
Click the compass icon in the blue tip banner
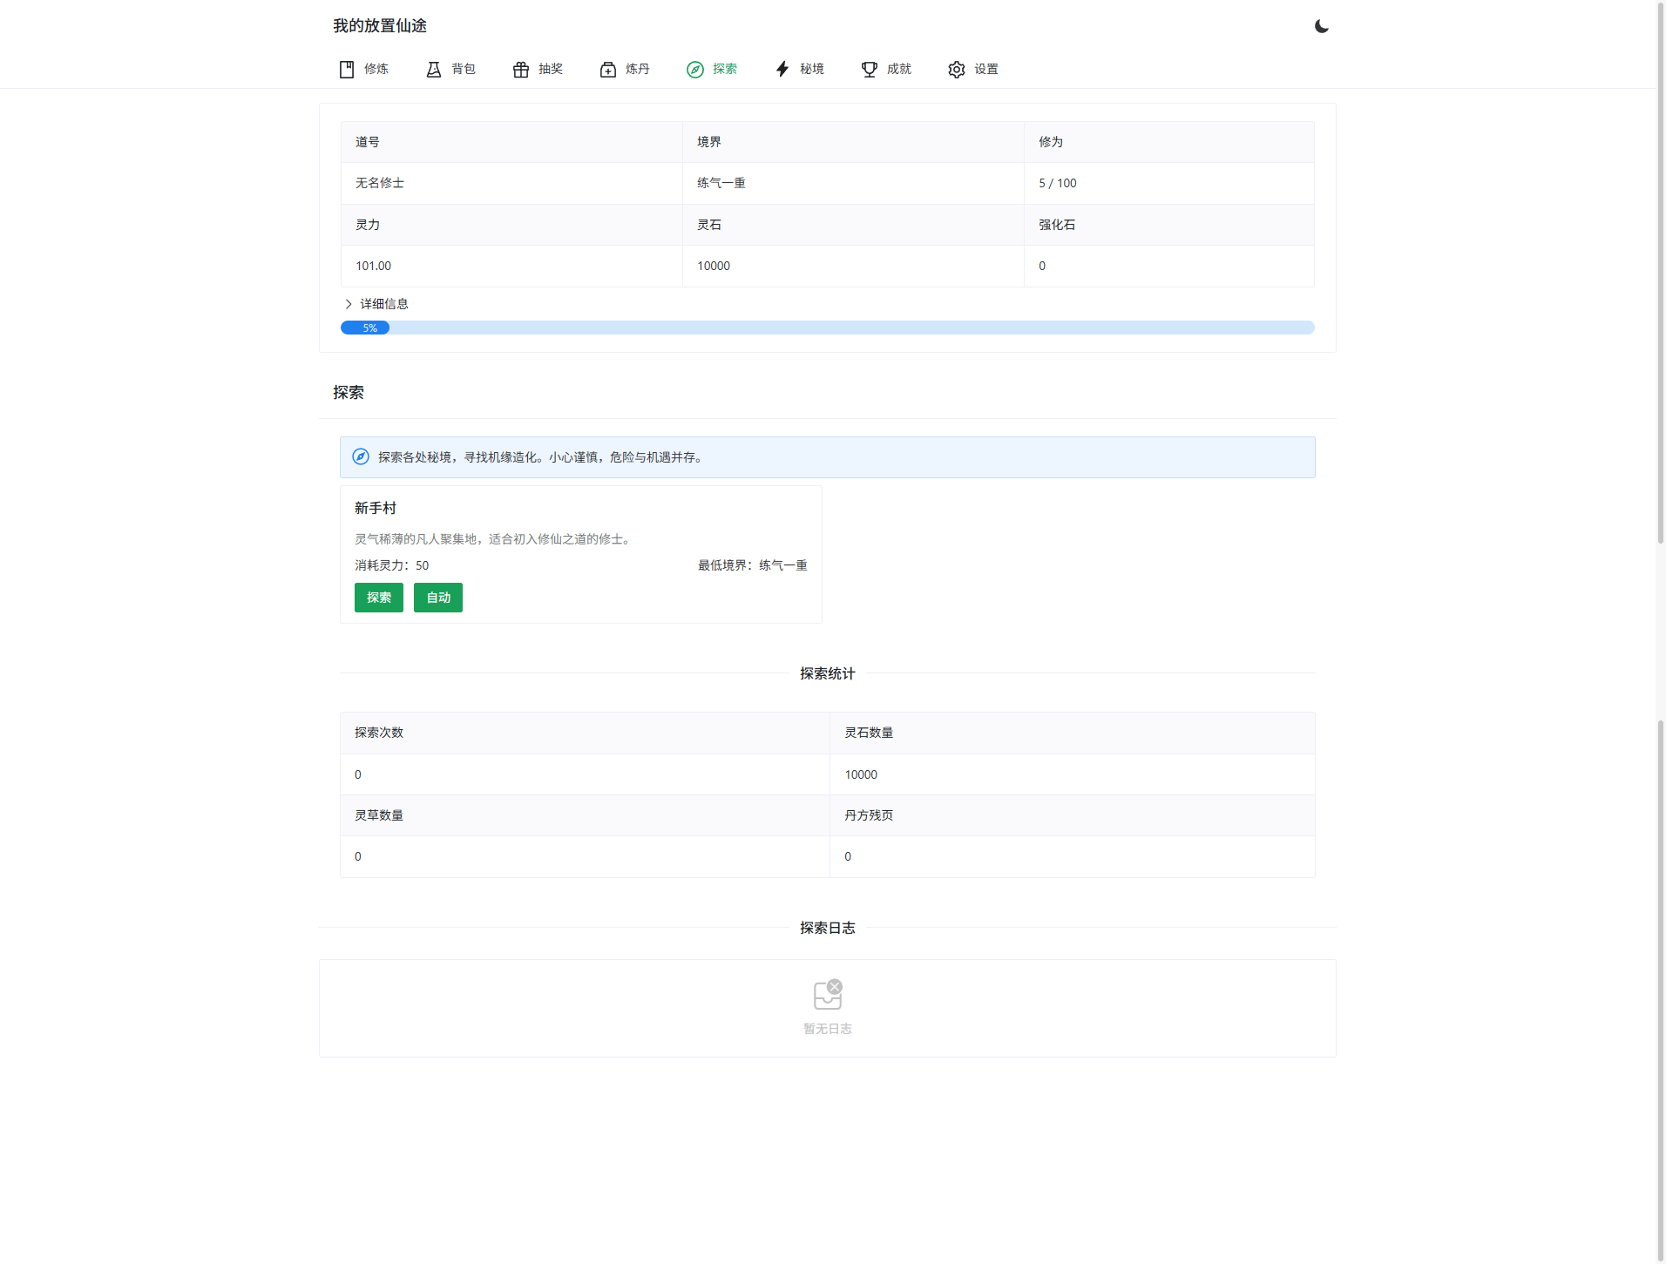[x=360, y=456]
